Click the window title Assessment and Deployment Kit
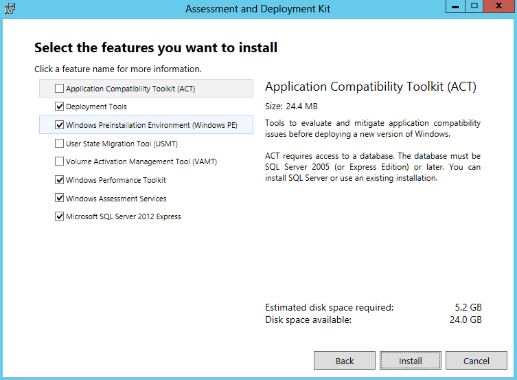The image size is (517, 380). coord(257,8)
